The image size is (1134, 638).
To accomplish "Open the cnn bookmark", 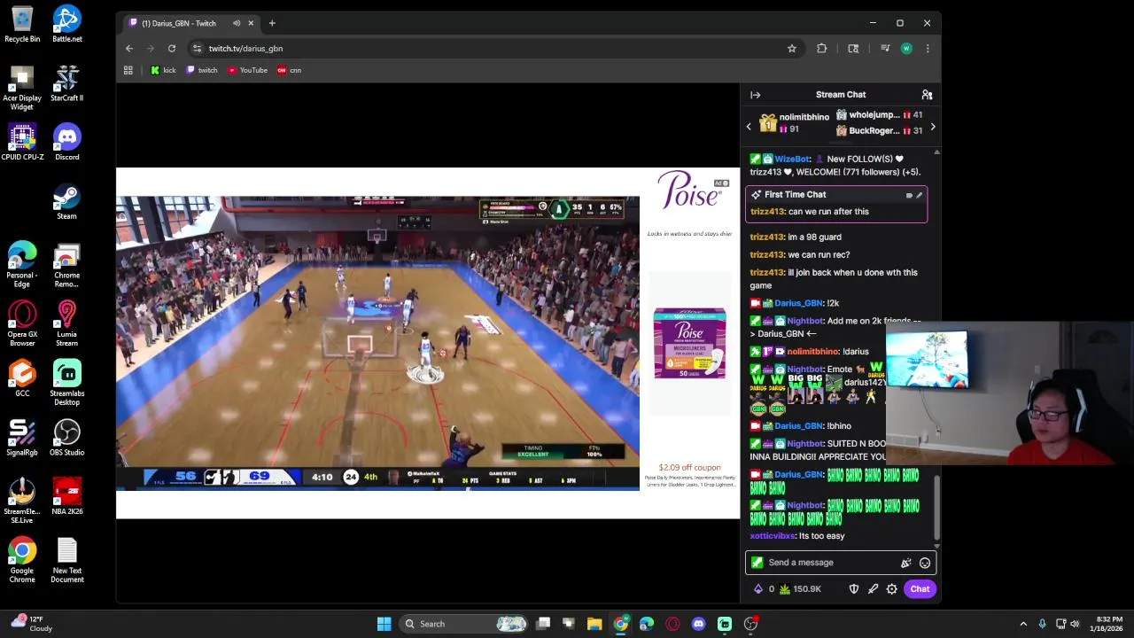I will (290, 70).
